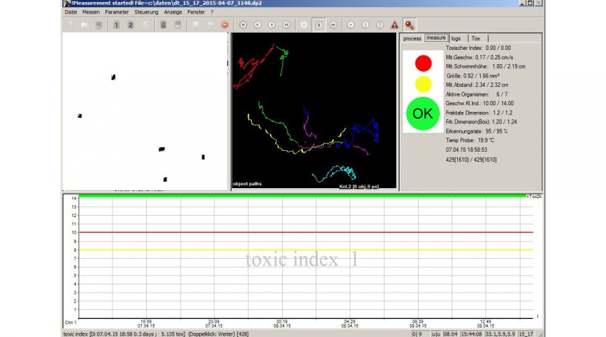Viewport: 606px width, 337px height.
Task: Step forward one record with right arrow
Action: (272, 25)
